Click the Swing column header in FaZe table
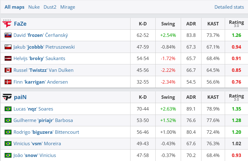Image resolution: width=248 pixels, height=161 pixels. [168, 24]
